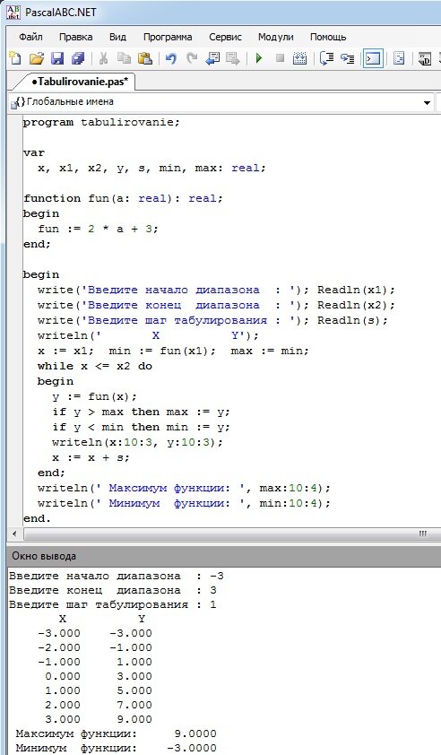Viewport: 441px width, 755px height.
Task: Open the Программа menu
Action: (168, 37)
